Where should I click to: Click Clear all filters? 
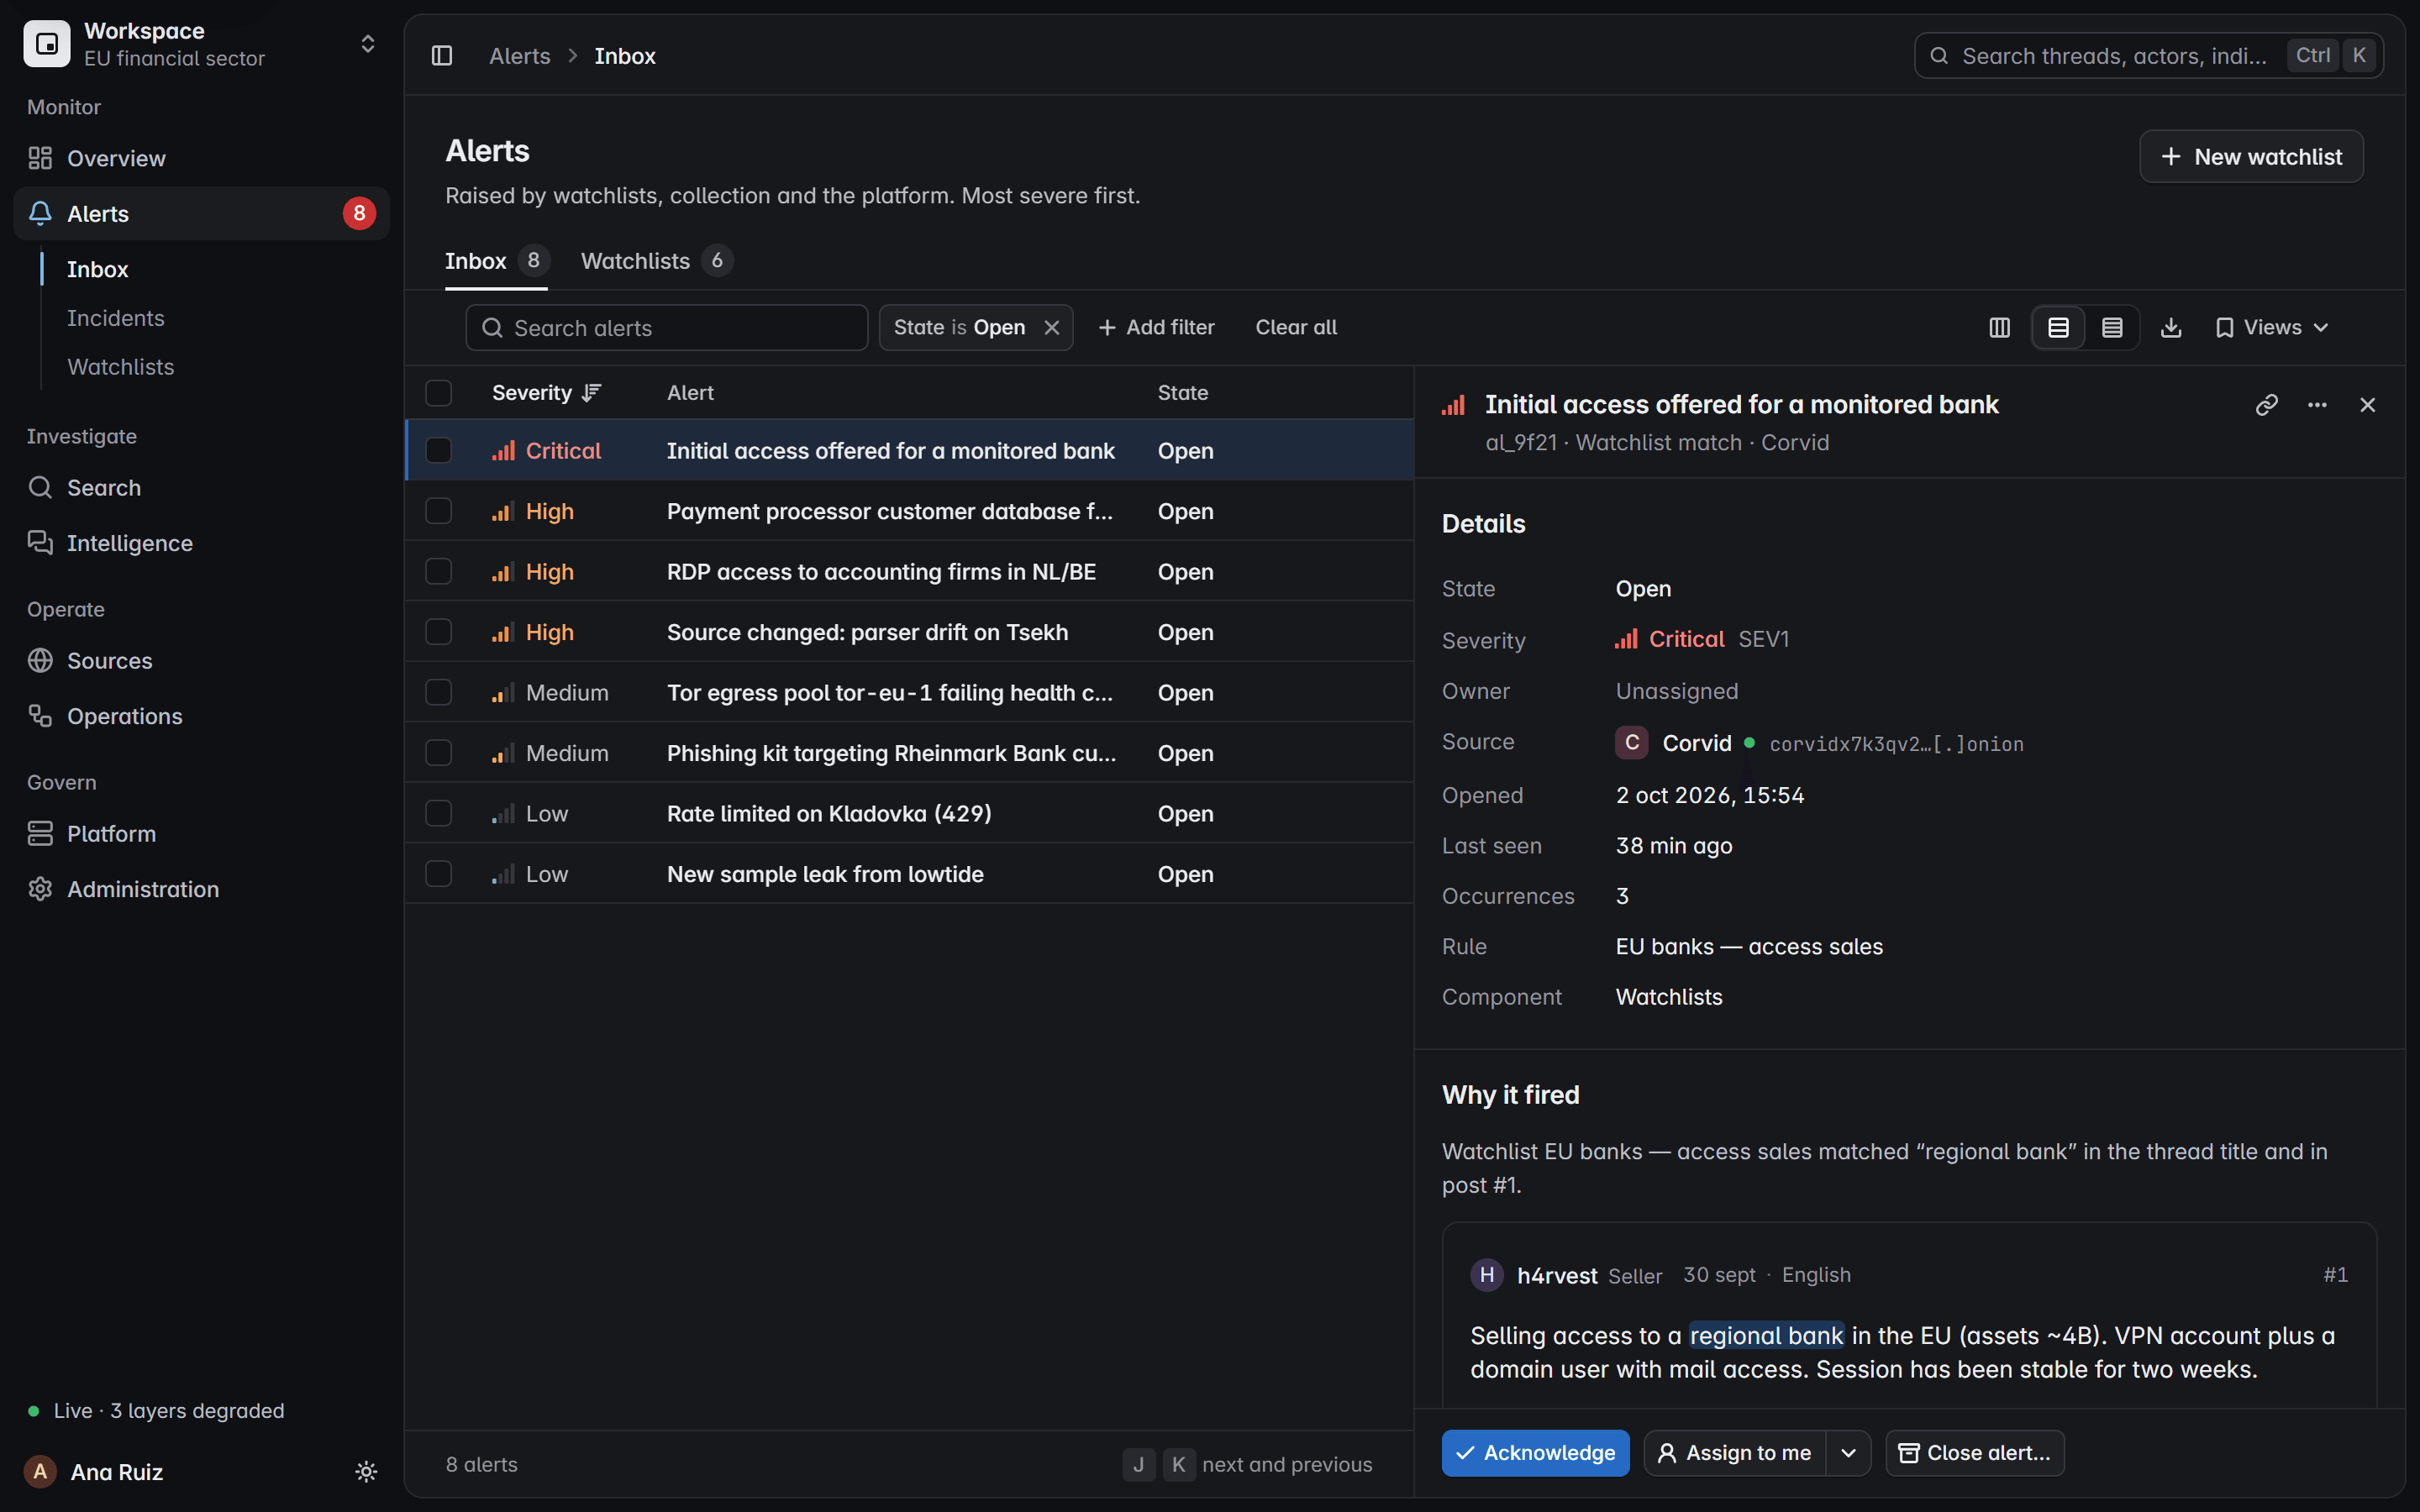click(1296, 328)
